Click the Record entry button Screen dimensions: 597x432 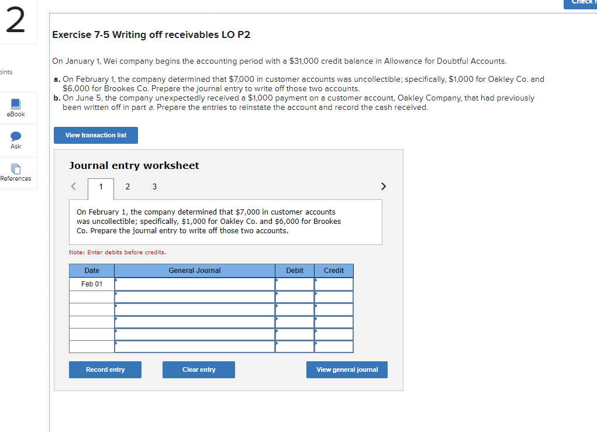point(105,369)
